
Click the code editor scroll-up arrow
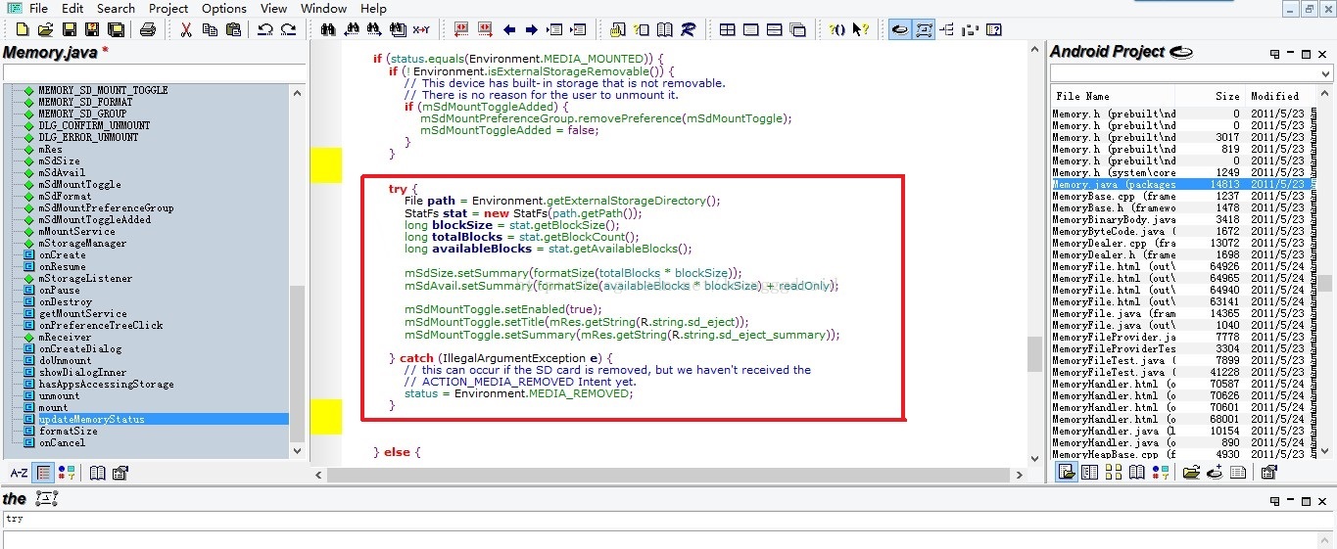[1034, 50]
